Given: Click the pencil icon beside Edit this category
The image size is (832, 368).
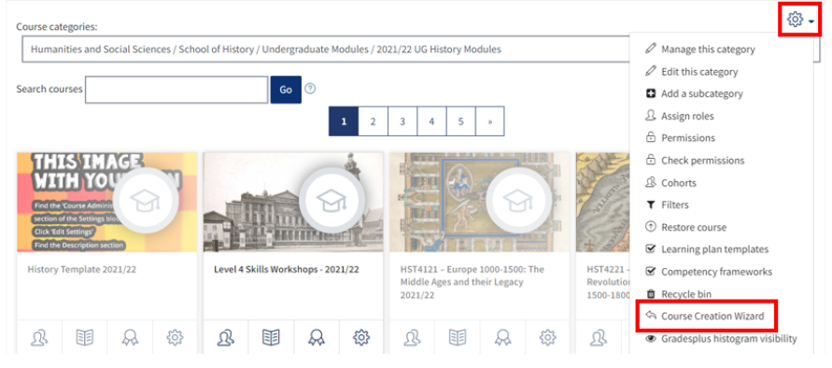Looking at the screenshot, I should click(x=651, y=71).
